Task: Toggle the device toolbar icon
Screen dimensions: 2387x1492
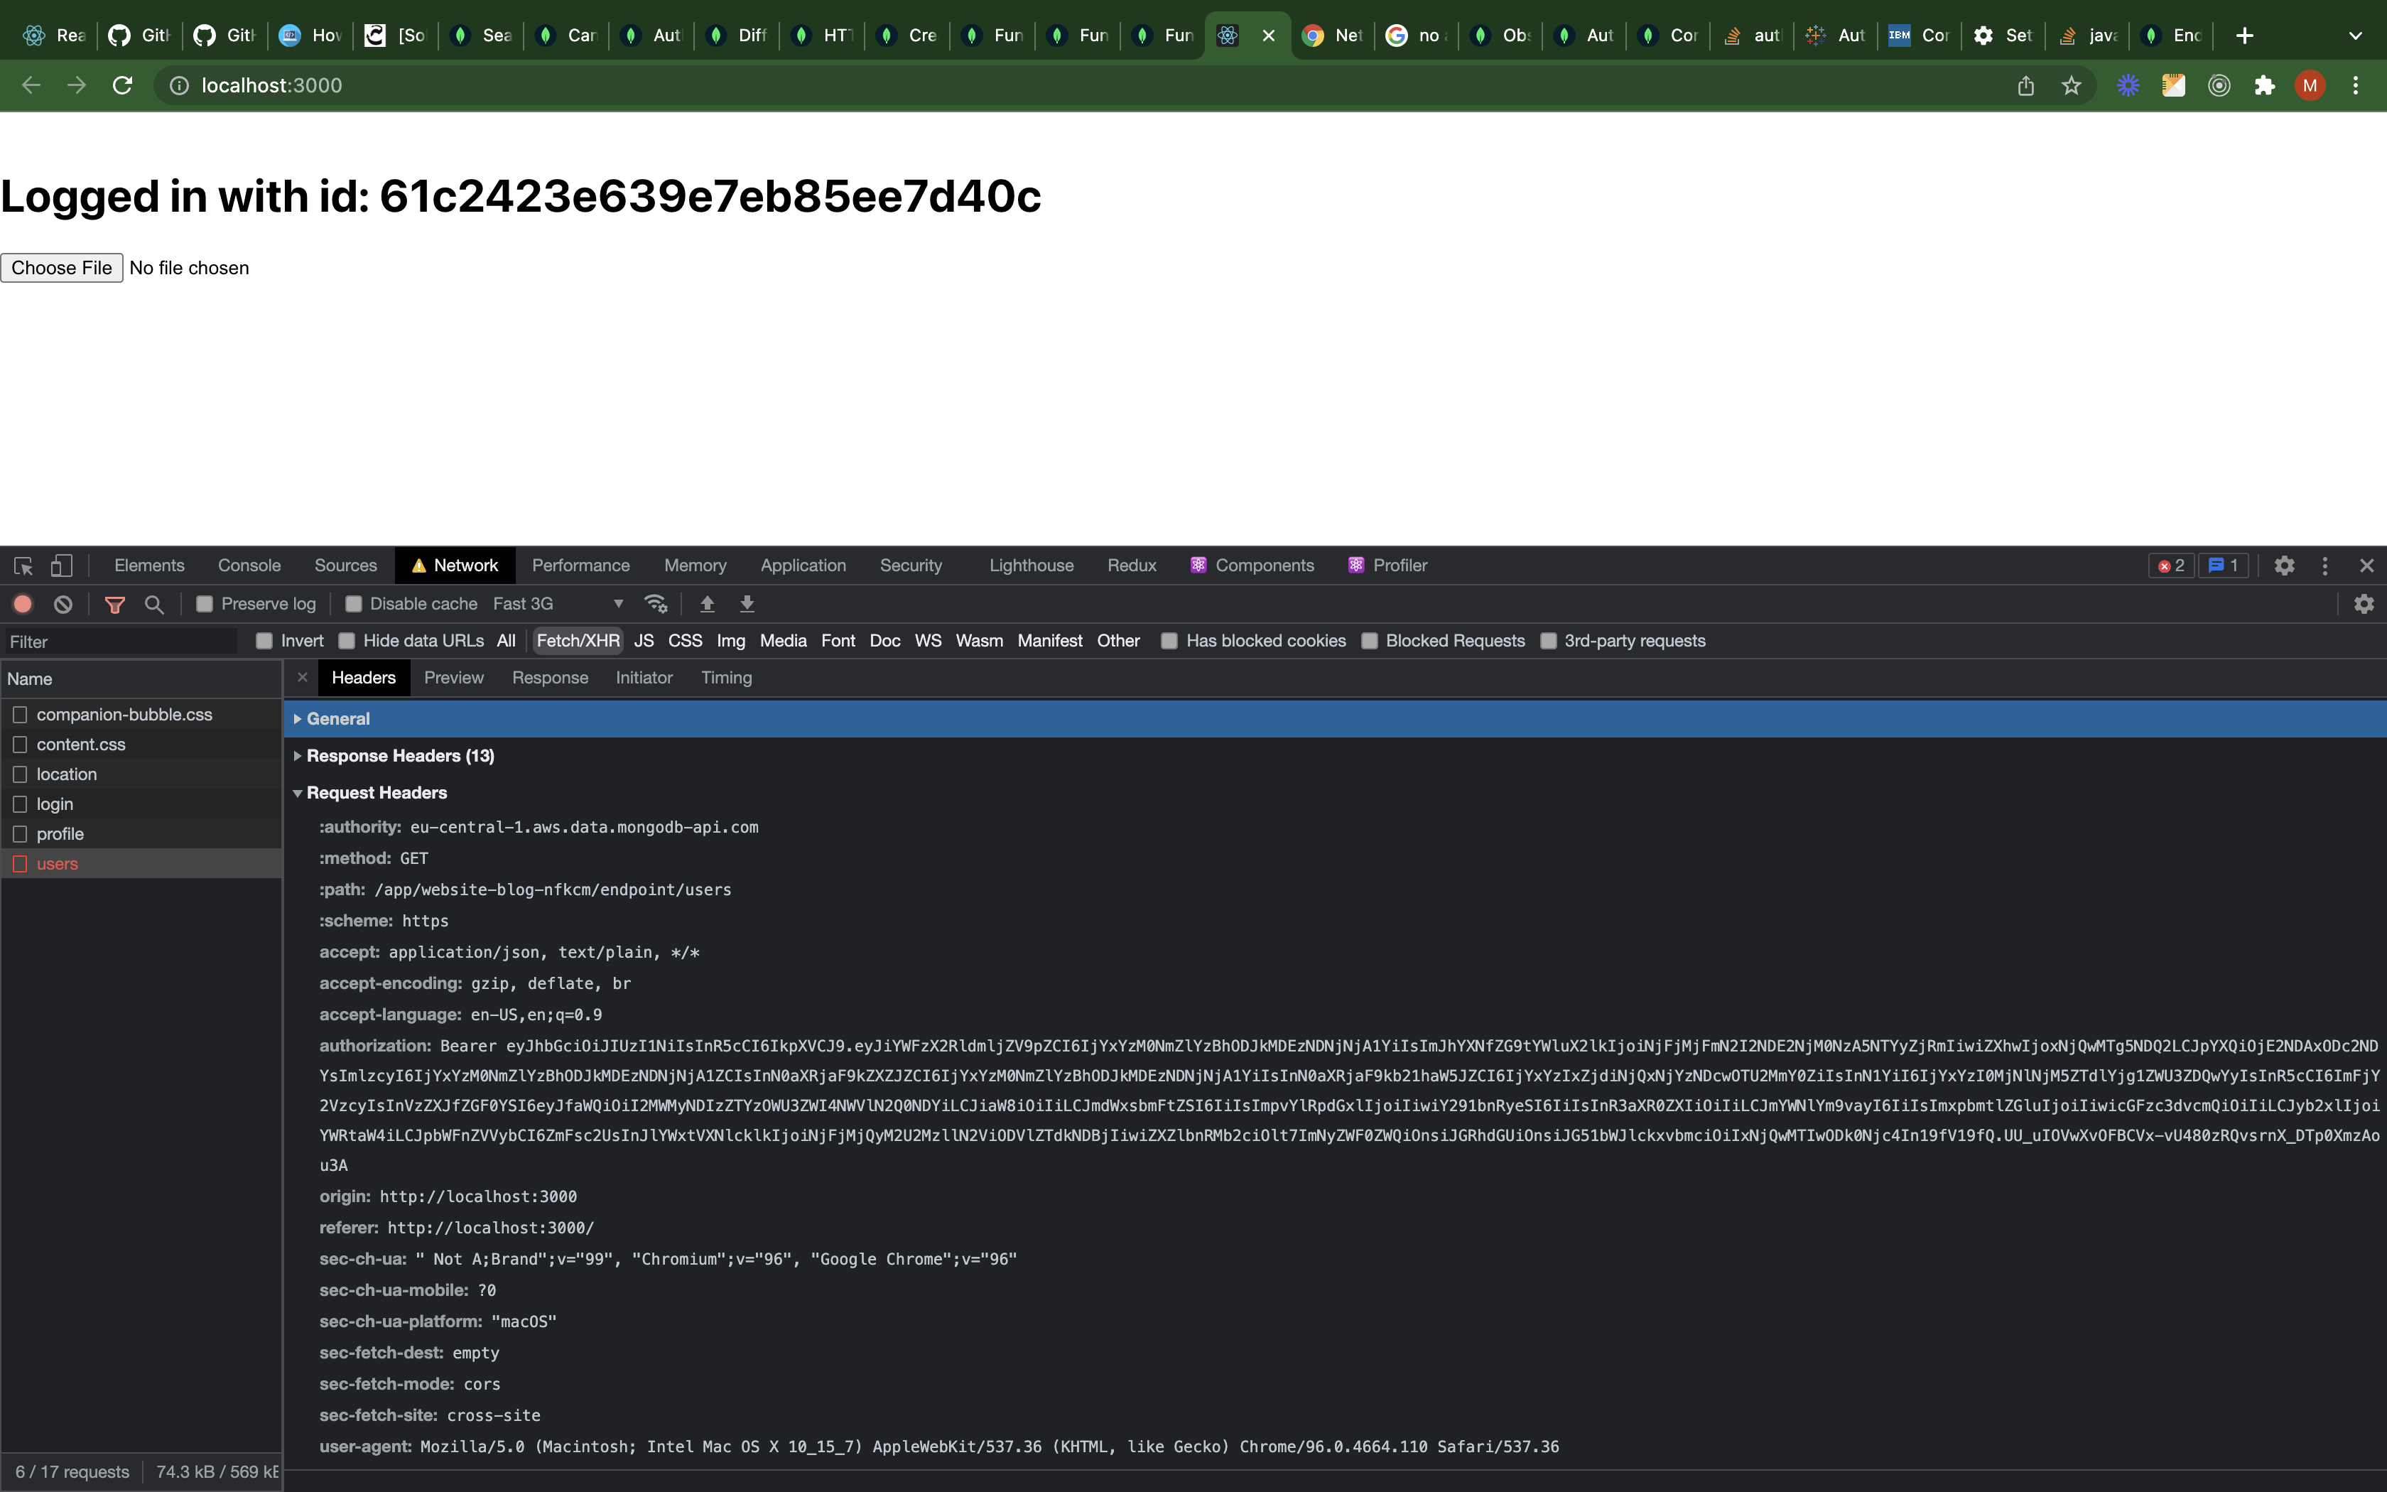Action: click(x=61, y=566)
